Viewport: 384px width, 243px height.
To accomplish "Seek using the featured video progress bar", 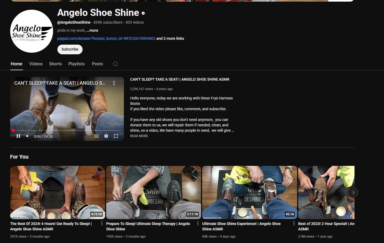I will pos(67,130).
